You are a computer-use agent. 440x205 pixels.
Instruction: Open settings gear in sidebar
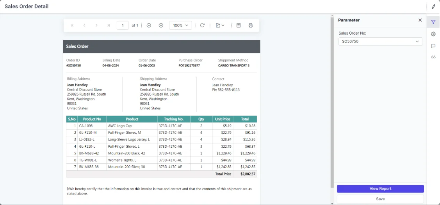(433, 34)
